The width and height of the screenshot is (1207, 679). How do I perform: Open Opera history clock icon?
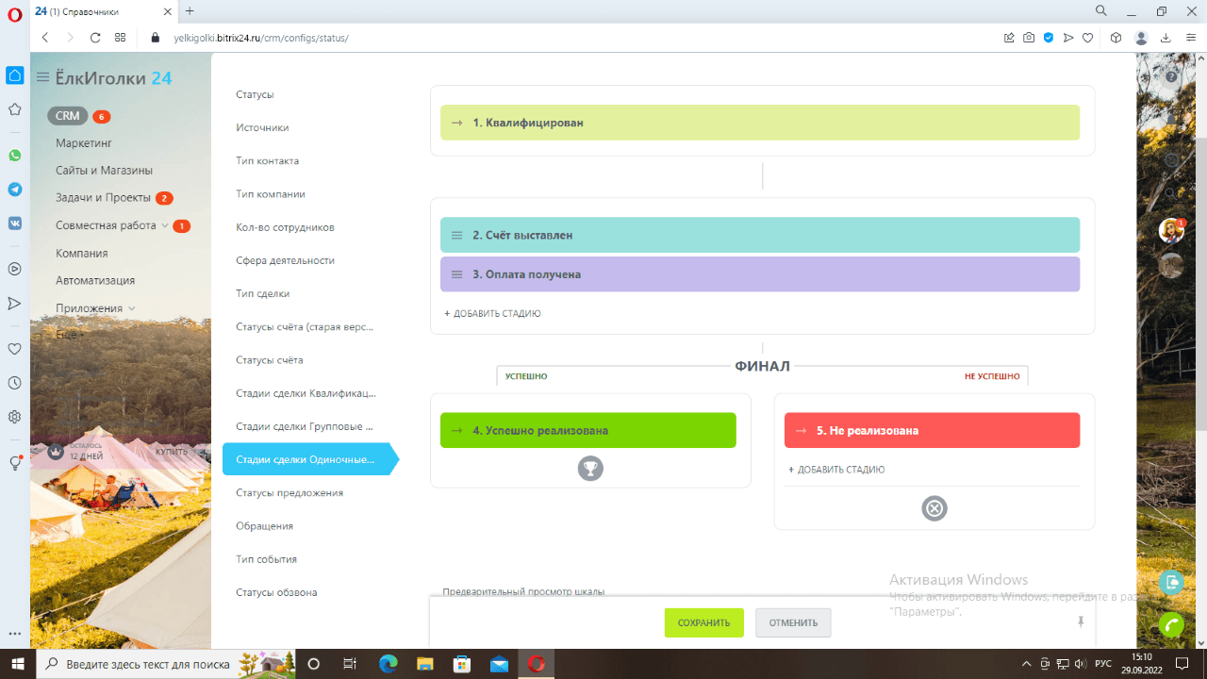(x=15, y=383)
